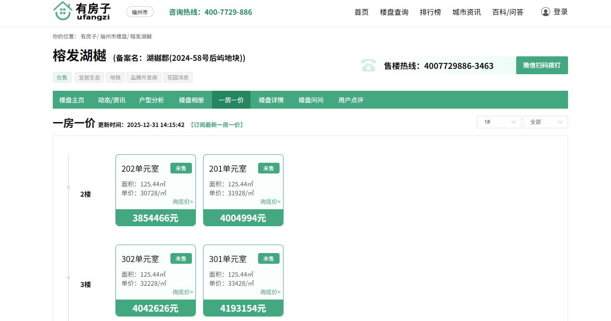Click the ufangzi house logo
The image size is (611, 321).
coord(81,11)
